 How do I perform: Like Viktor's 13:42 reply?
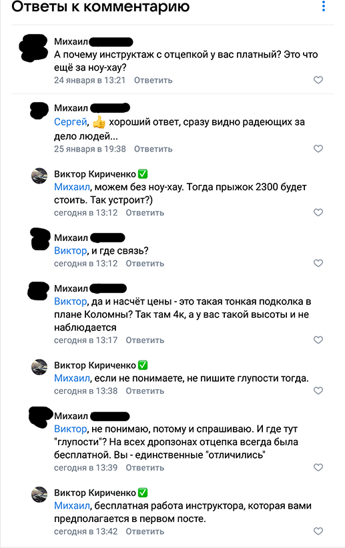point(318,531)
